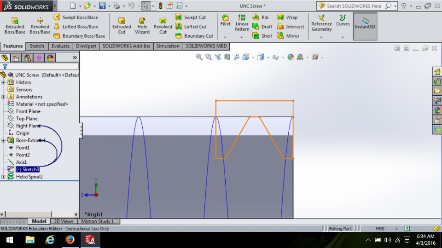Open Firefox from the taskbar
The image size is (442, 248).
pyautogui.click(x=70, y=240)
